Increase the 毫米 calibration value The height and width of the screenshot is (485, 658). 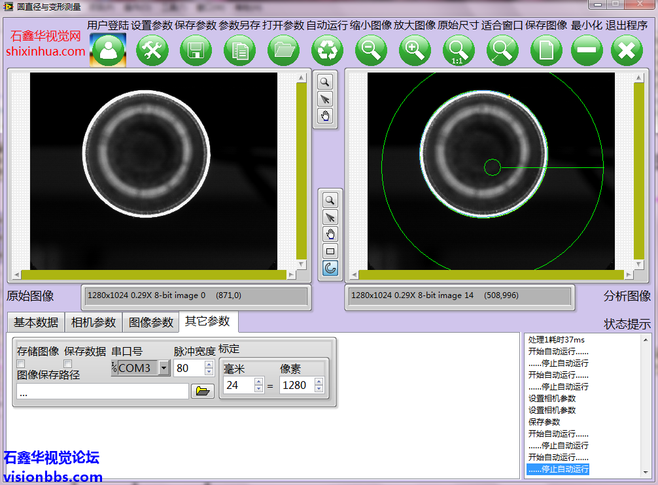point(259,382)
